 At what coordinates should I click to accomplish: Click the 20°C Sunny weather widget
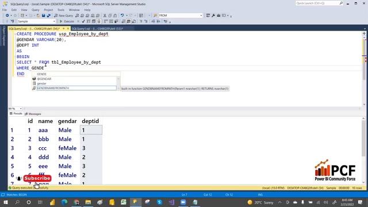[260, 202]
